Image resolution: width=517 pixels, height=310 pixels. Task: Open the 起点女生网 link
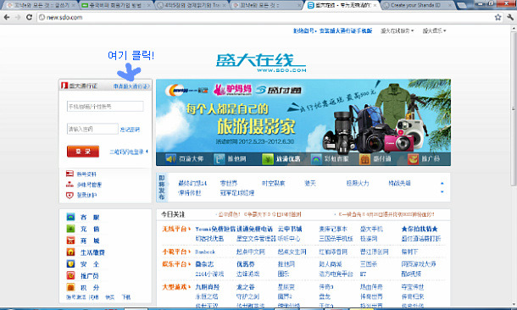click(x=292, y=252)
